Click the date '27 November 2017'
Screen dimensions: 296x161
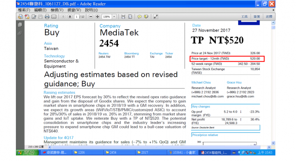pyautogui.click(x=211, y=30)
